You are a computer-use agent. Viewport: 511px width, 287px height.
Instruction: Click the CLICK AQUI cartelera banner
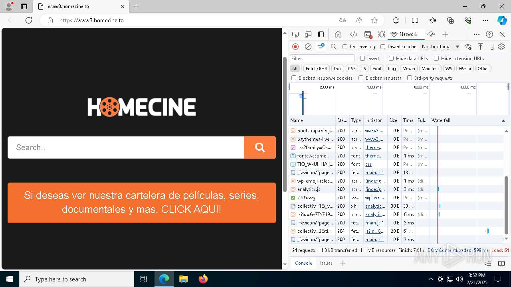point(142,202)
